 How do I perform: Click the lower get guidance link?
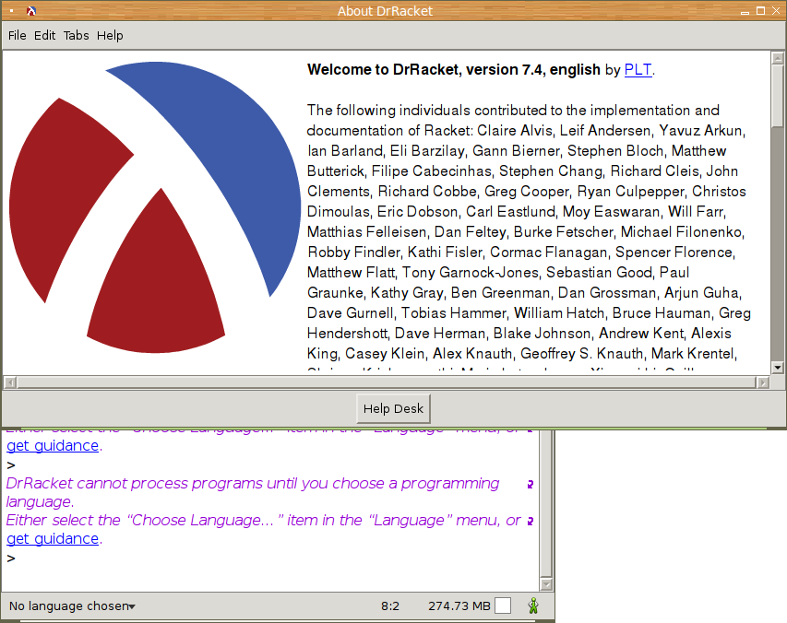tap(53, 539)
